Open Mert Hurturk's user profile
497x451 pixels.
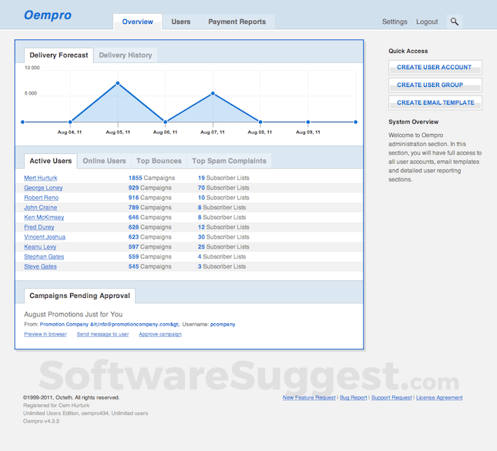(x=40, y=178)
